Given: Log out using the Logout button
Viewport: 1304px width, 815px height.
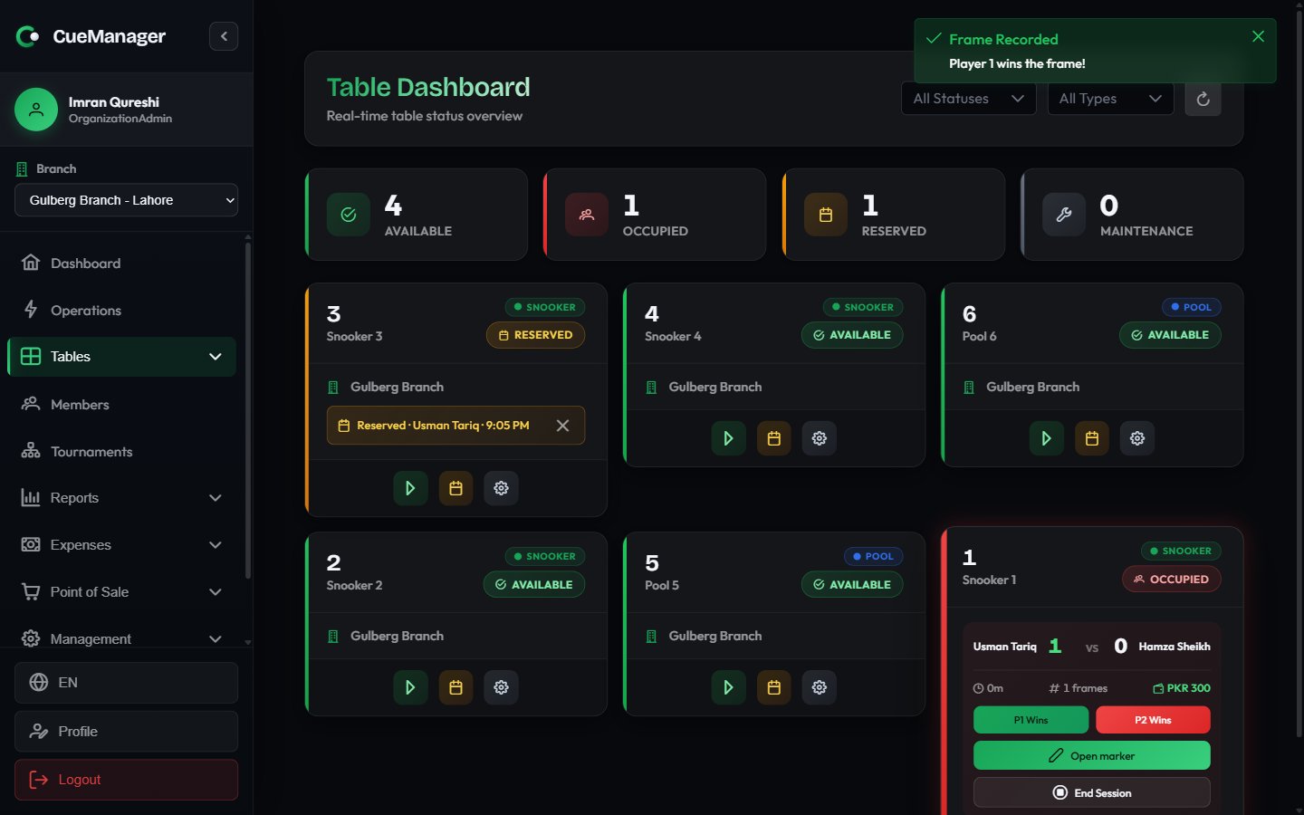Looking at the screenshot, I should (x=126, y=780).
